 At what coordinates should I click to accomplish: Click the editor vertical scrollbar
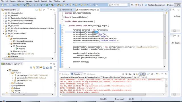point(164,37)
